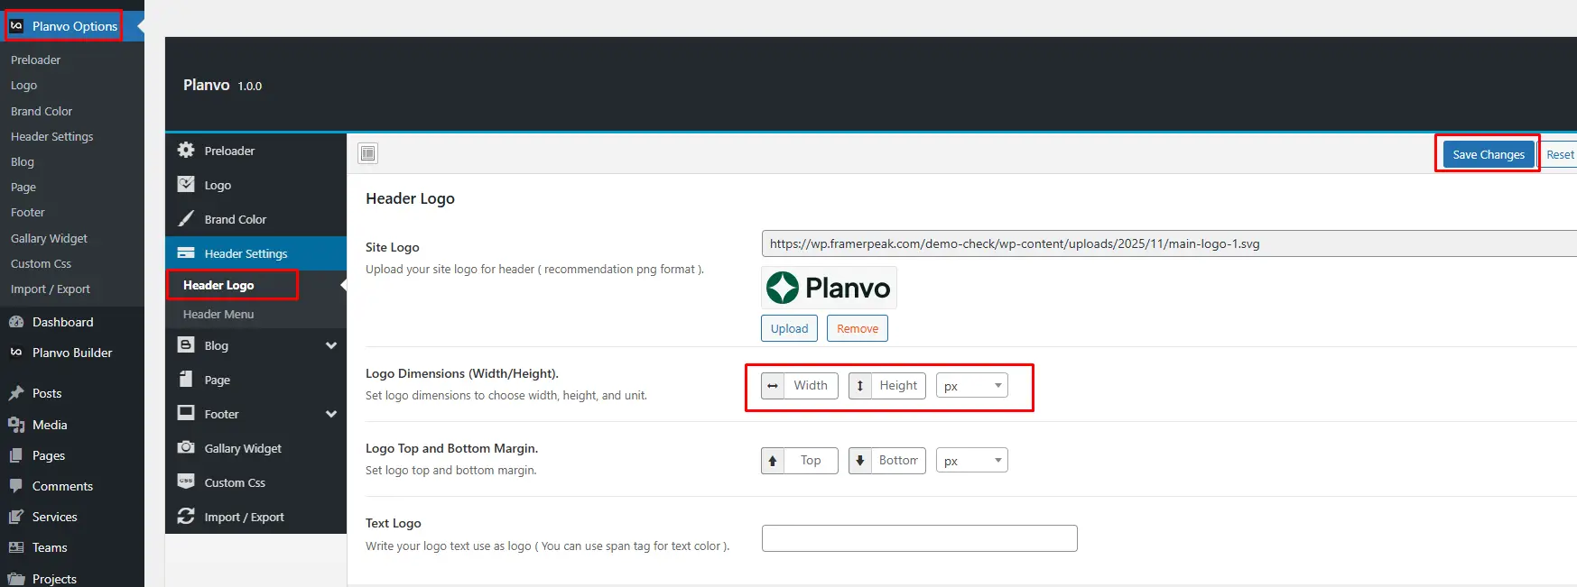The image size is (1577, 587).
Task: Click the Page document icon
Action: 186,379
